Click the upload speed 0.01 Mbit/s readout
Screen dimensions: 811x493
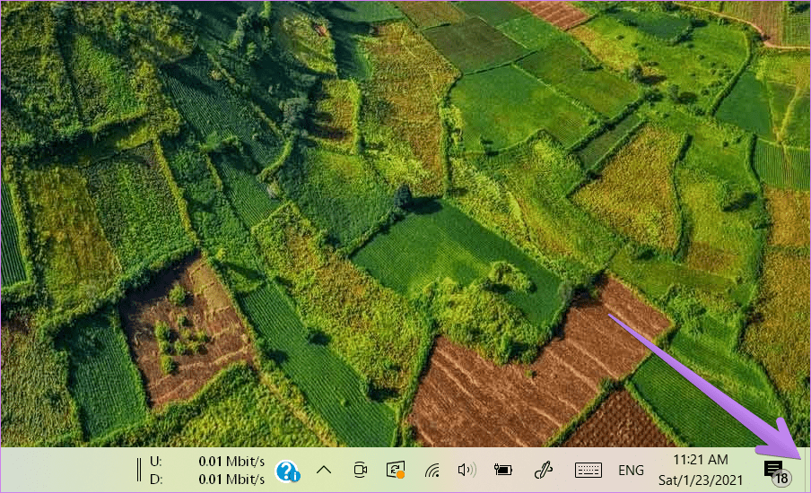[x=231, y=461]
